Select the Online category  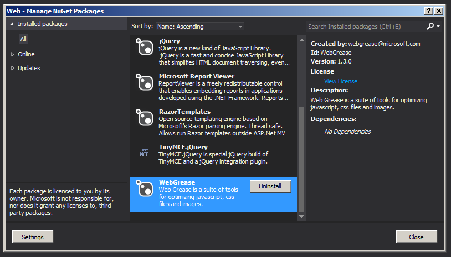click(26, 54)
